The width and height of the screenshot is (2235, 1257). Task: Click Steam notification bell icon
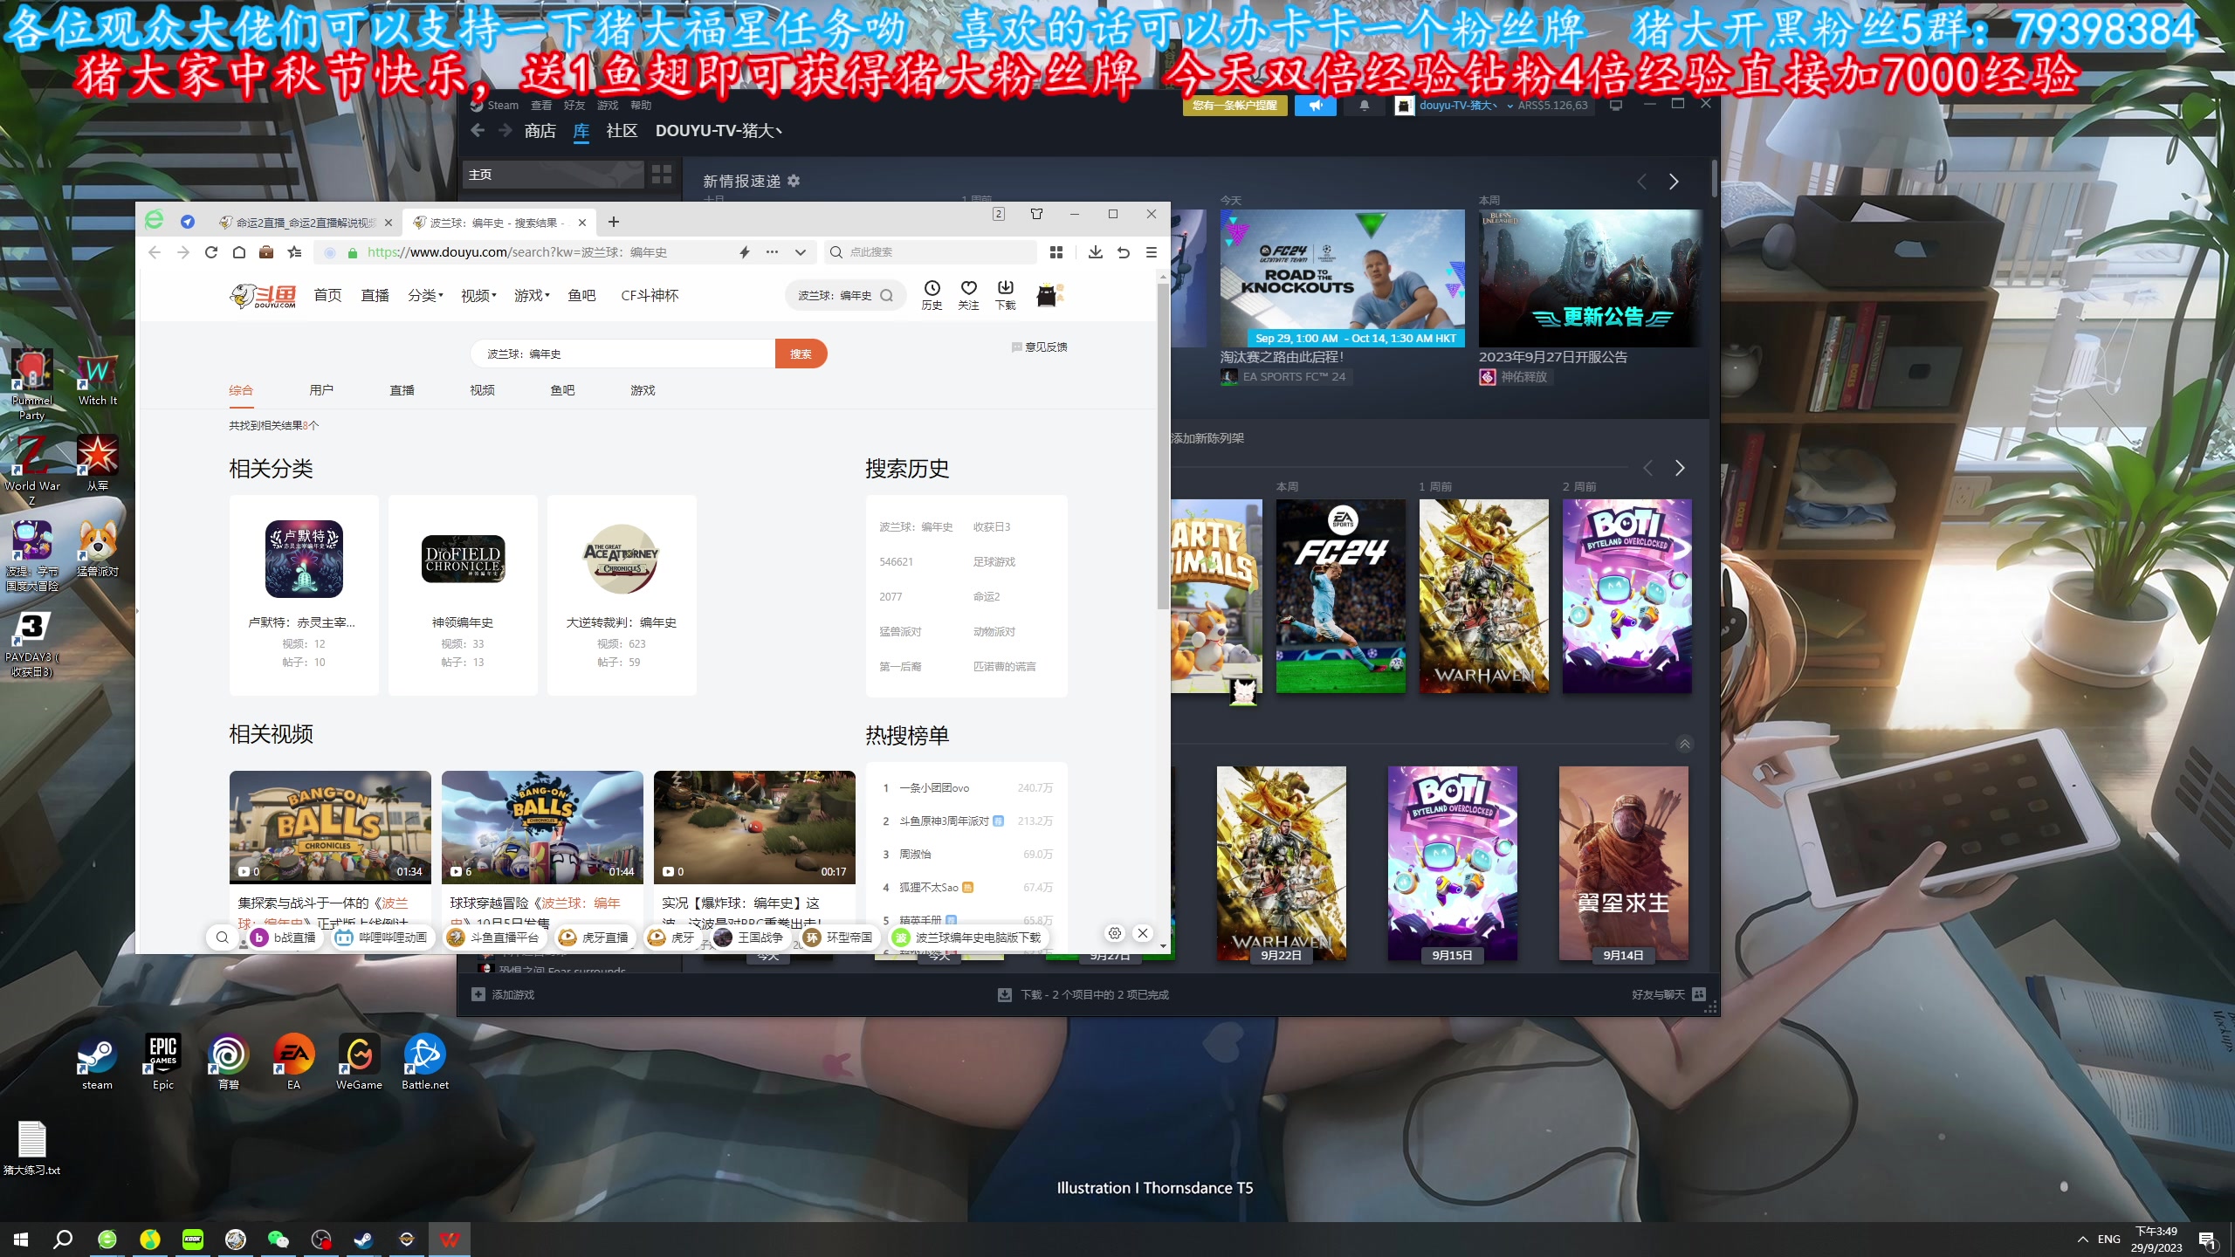click(x=1365, y=106)
